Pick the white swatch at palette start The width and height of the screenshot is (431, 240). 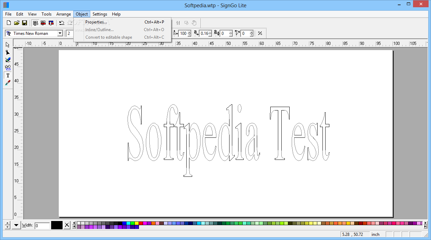click(x=79, y=223)
